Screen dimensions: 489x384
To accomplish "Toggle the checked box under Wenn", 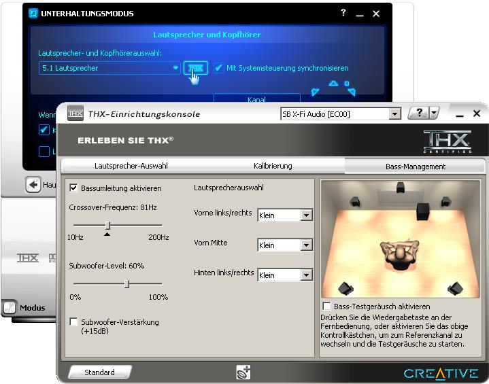I will (x=44, y=130).
